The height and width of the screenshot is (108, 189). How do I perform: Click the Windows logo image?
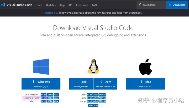41,67
